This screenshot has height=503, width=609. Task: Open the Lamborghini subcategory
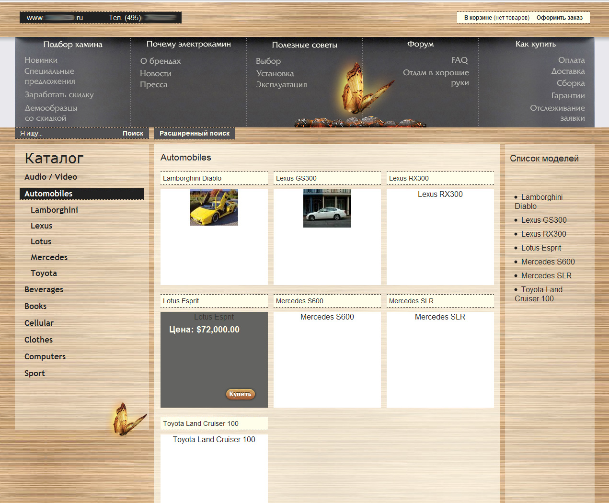(54, 210)
